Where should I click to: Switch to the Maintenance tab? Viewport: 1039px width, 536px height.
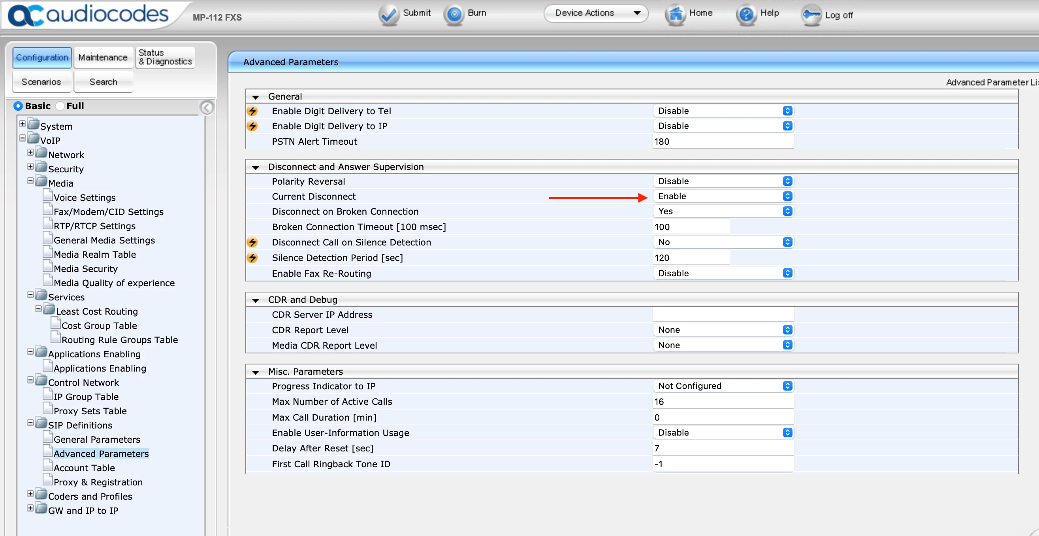pos(103,57)
